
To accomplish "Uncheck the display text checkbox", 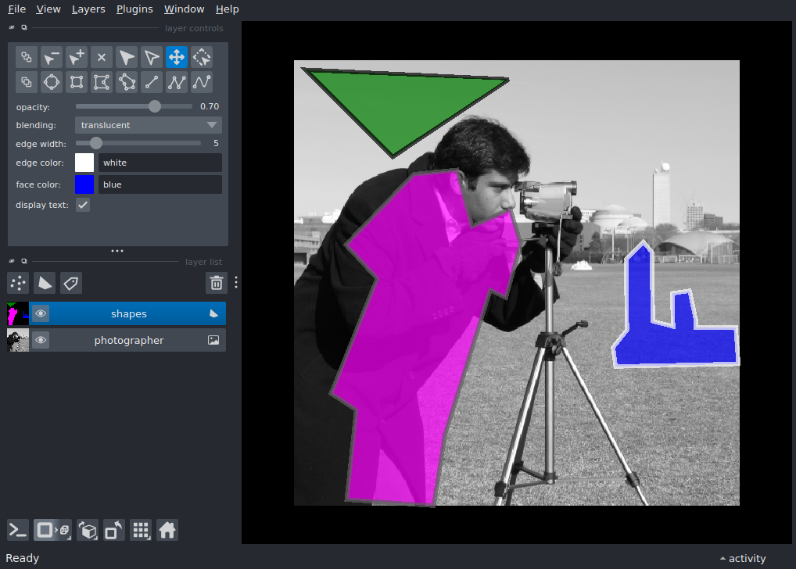I will point(83,204).
